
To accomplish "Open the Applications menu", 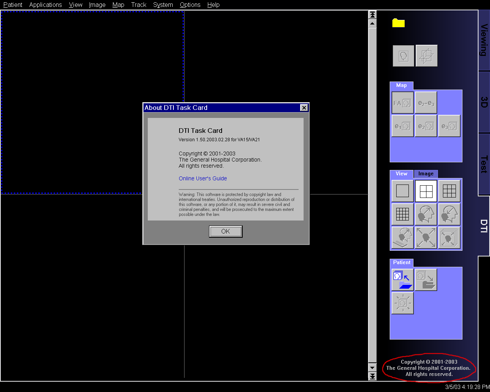I will [46, 5].
